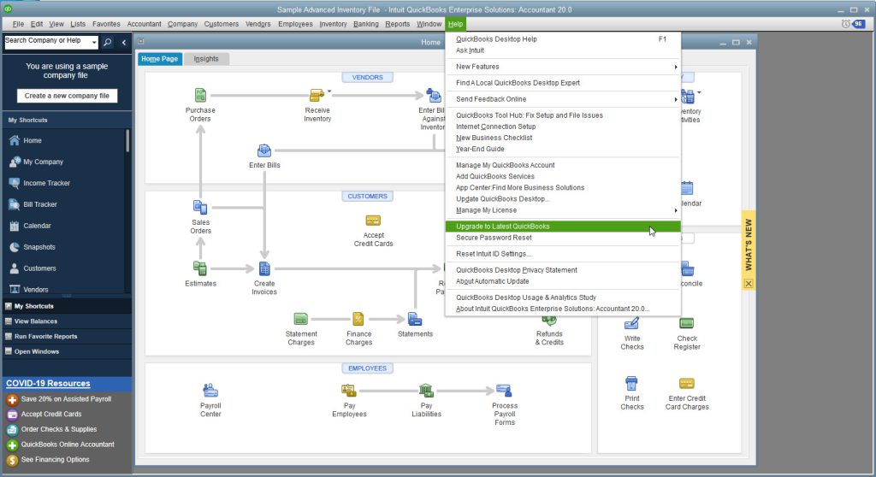876x477 pixels.
Task: Click the shortcuts list scrollbar
Action: (x=127, y=141)
